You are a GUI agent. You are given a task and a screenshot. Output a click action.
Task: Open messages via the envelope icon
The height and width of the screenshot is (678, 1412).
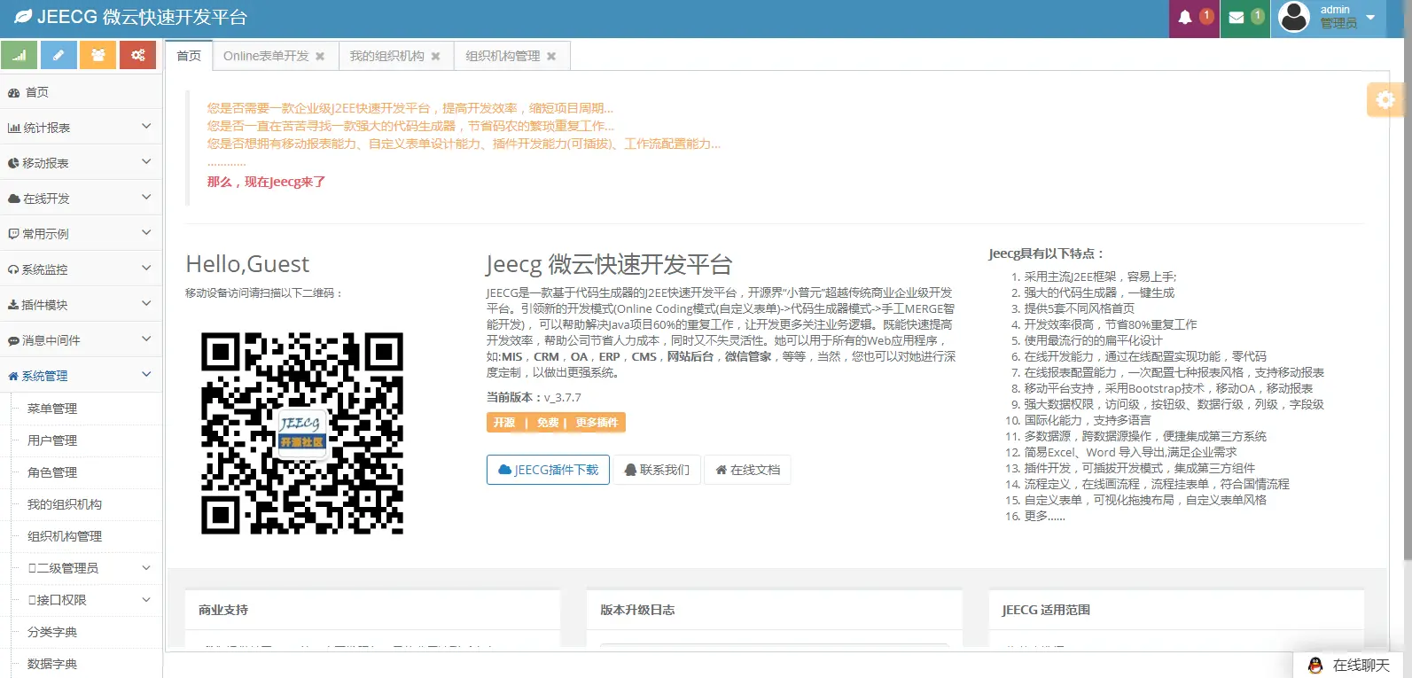point(1236,18)
